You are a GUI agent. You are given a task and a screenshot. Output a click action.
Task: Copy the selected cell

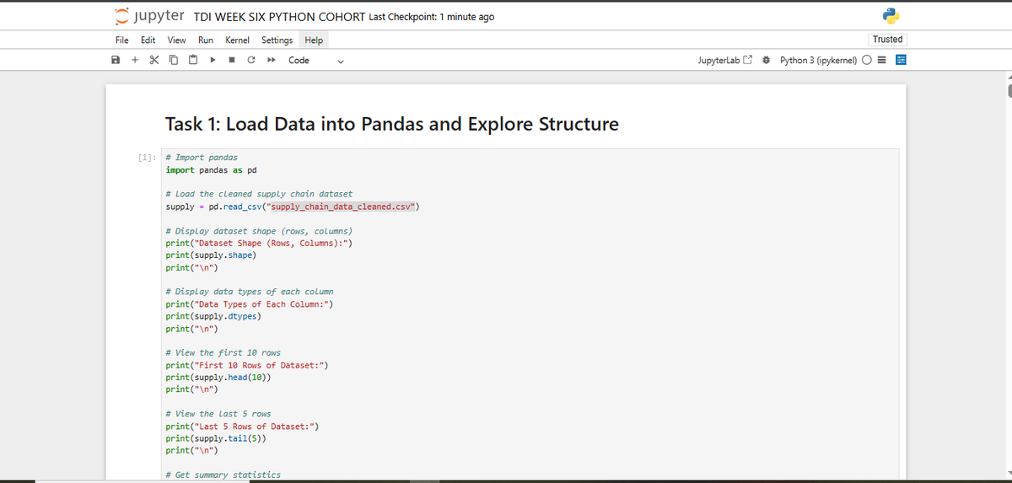pos(174,61)
